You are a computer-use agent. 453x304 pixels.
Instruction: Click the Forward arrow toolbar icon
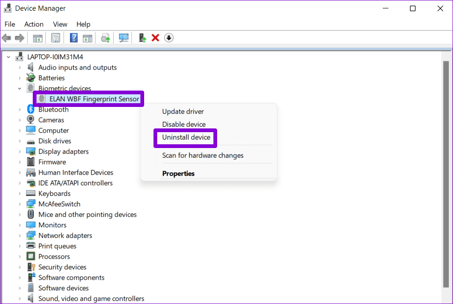(20, 38)
